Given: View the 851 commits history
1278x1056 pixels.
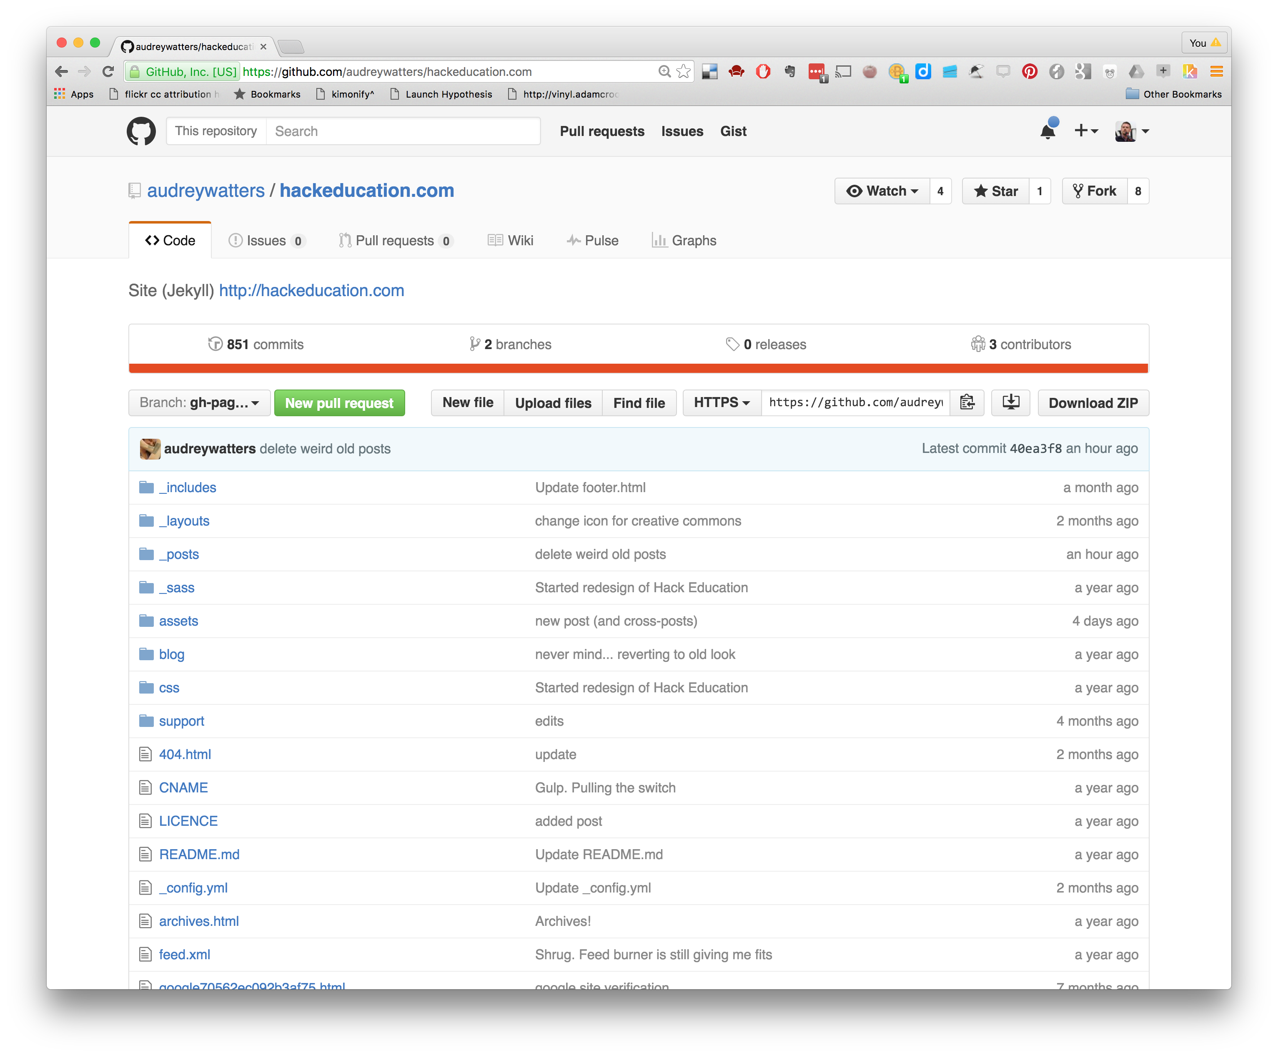Looking at the screenshot, I should [256, 344].
